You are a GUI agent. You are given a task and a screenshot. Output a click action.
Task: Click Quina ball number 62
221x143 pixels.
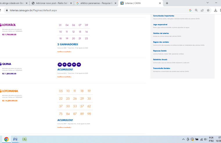tap(79, 65)
